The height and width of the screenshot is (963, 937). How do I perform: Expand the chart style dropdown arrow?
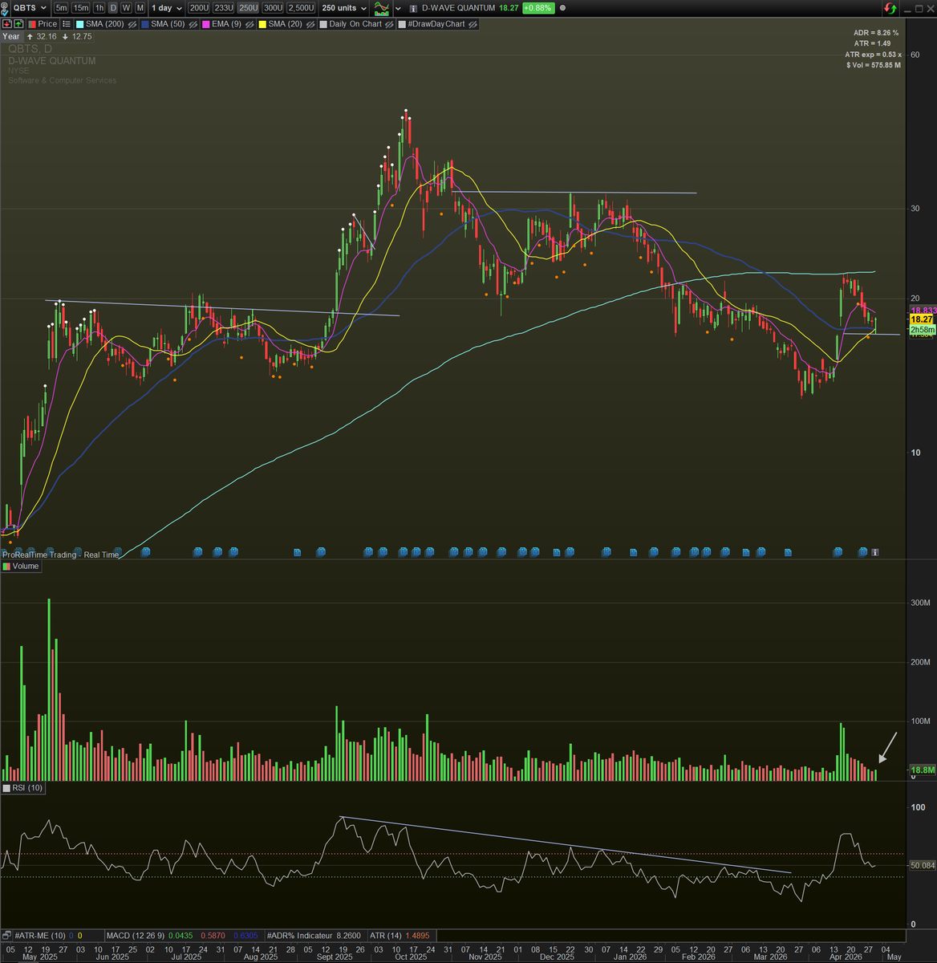(398, 9)
